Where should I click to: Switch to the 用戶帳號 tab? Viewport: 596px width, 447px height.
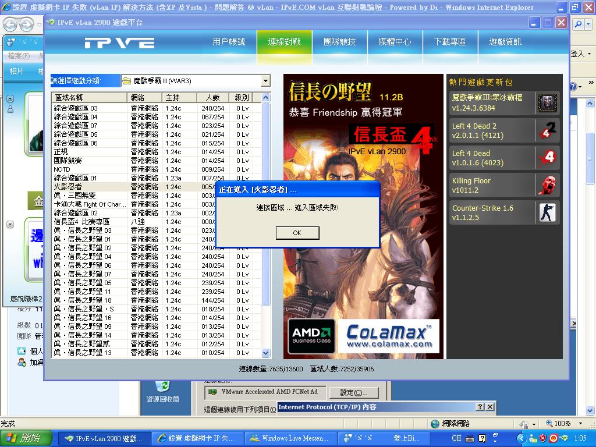[229, 42]
